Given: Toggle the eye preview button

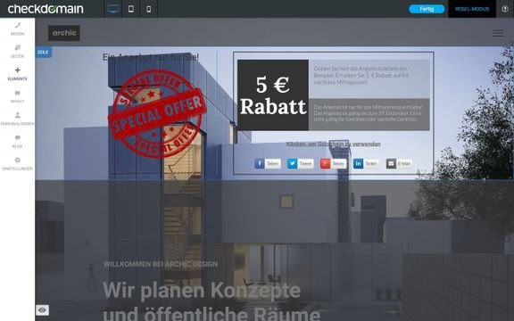Looking at the screenshot, I should 42,310.
